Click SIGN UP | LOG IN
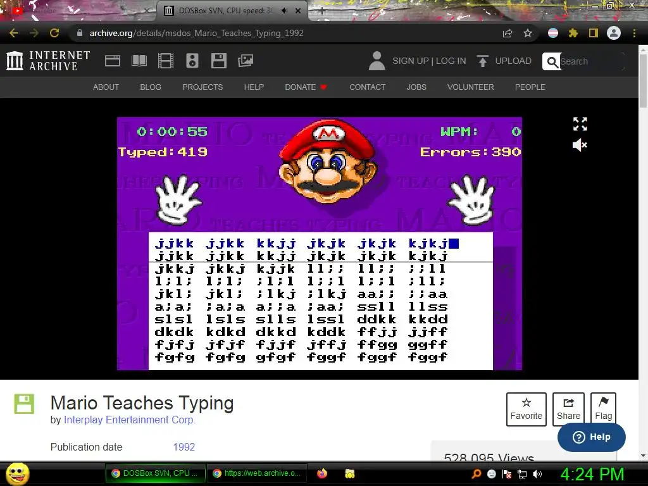This screenshot has width=648, height=486. (x=429, y=61)
